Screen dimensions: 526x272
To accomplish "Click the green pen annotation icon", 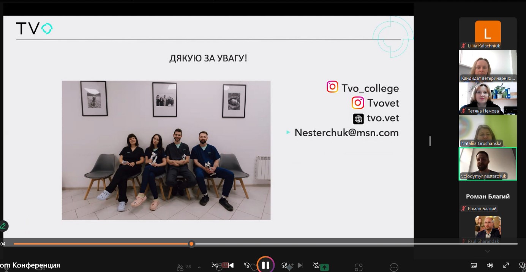I will point(3,226).
